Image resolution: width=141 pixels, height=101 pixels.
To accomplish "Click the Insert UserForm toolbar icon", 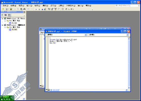I will tap(6, 9).
